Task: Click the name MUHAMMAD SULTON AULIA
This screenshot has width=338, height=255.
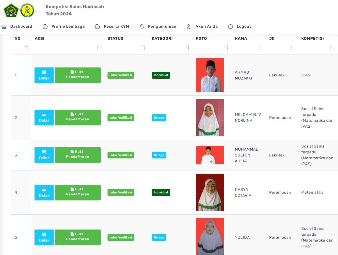Action: 246,155
